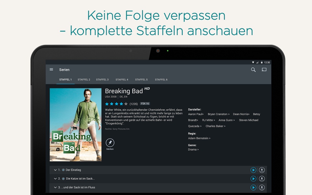
Task: Select the Staffel 4 tab
Action: (122, 80)
